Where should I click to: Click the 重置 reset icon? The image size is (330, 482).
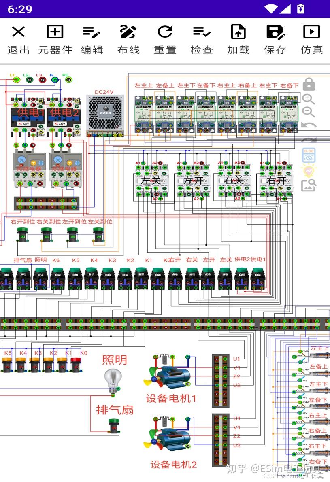[x=165, y=32]
